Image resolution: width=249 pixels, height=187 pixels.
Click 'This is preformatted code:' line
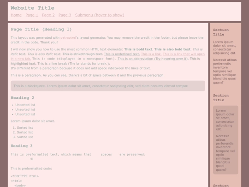[x=31, y=169]
